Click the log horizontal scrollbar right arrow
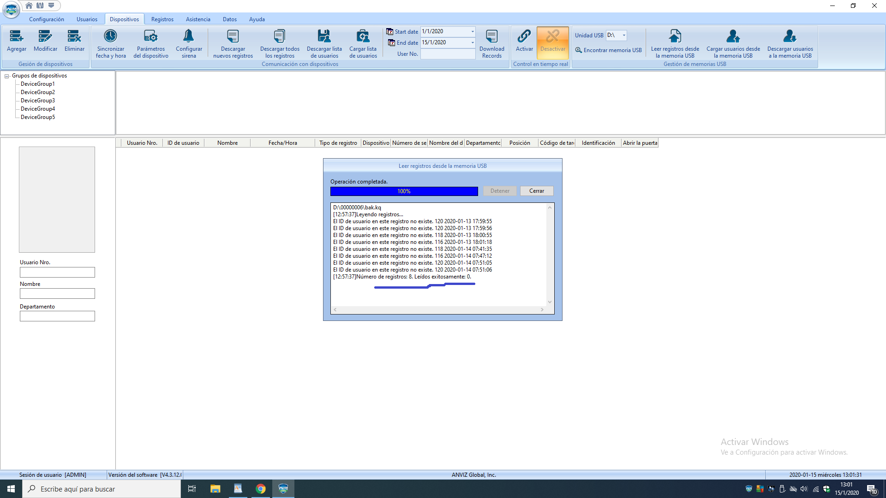 [x=542, y=310]
